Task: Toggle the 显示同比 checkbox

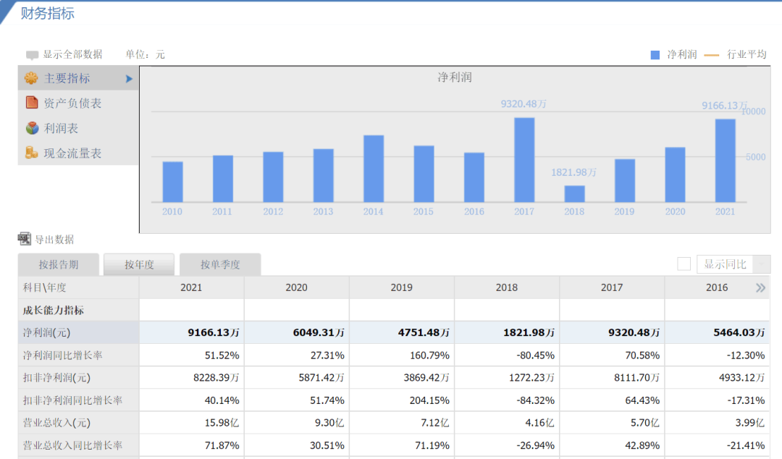Action: [684, 264]
